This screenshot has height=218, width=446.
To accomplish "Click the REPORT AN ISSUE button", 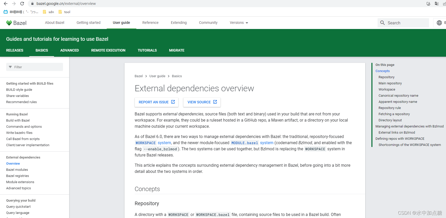I will [157, 102].
